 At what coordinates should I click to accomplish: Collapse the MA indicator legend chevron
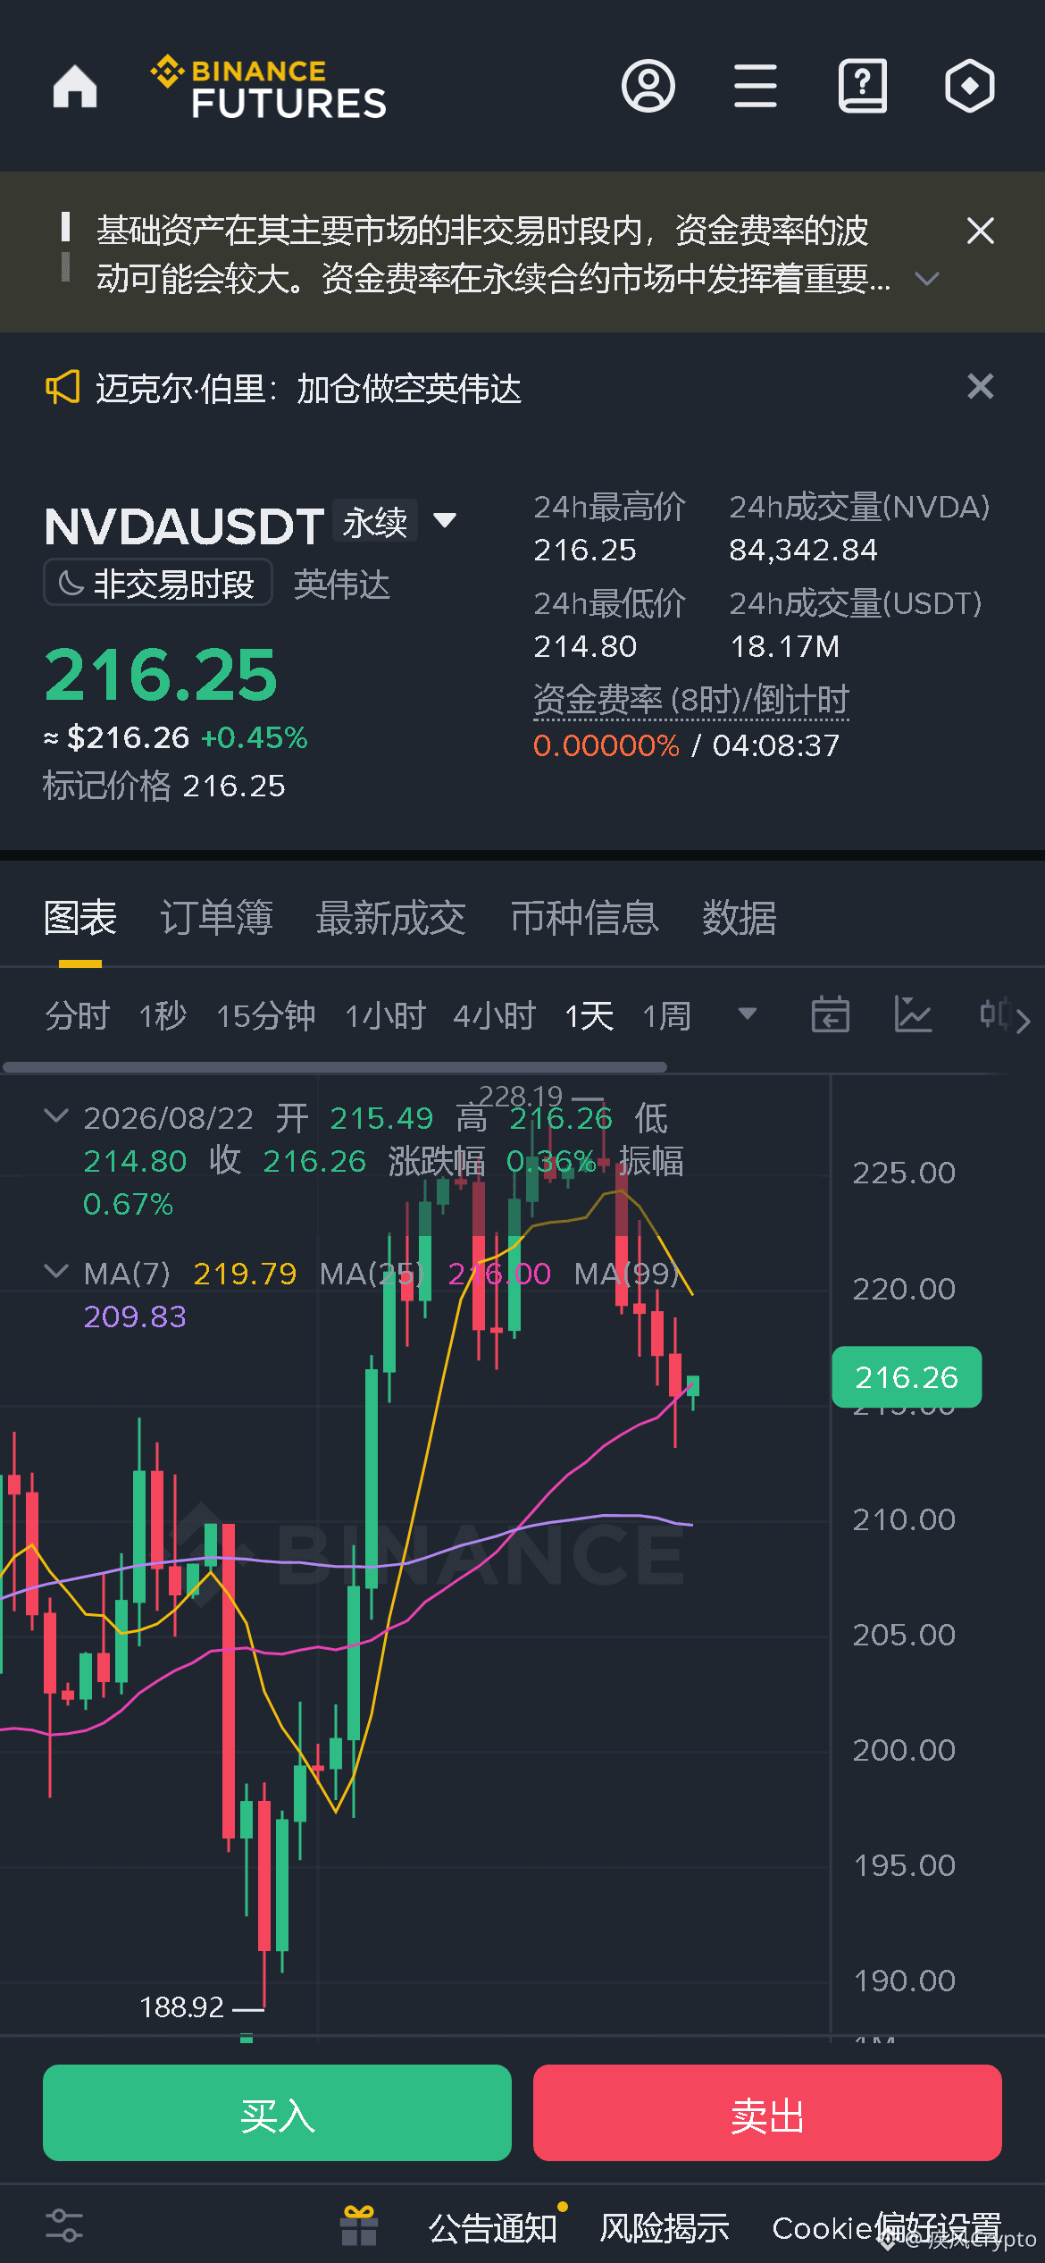pos(56,1271)
